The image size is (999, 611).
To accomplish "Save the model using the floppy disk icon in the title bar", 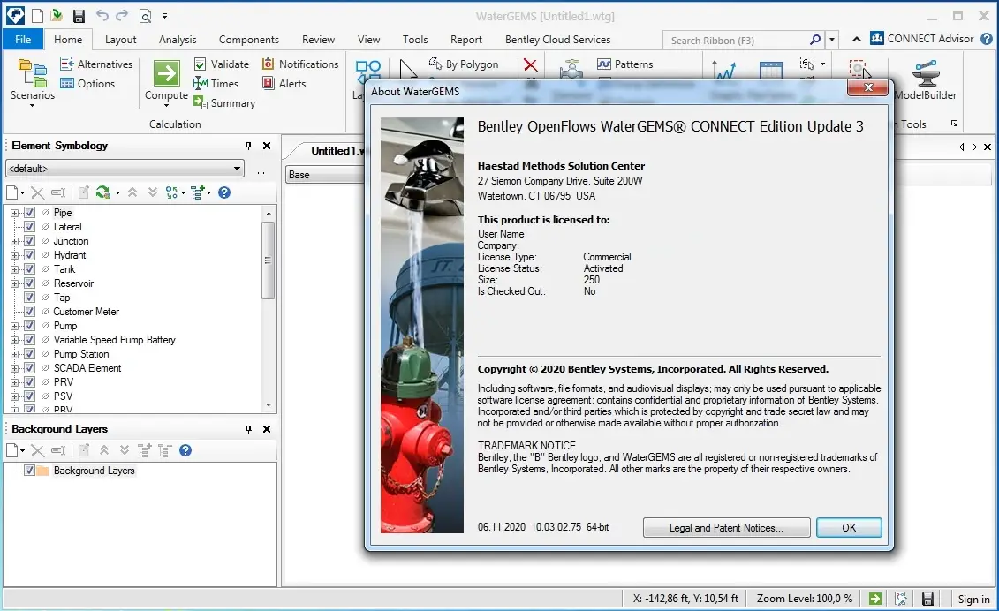I will [x=79, y=16].
